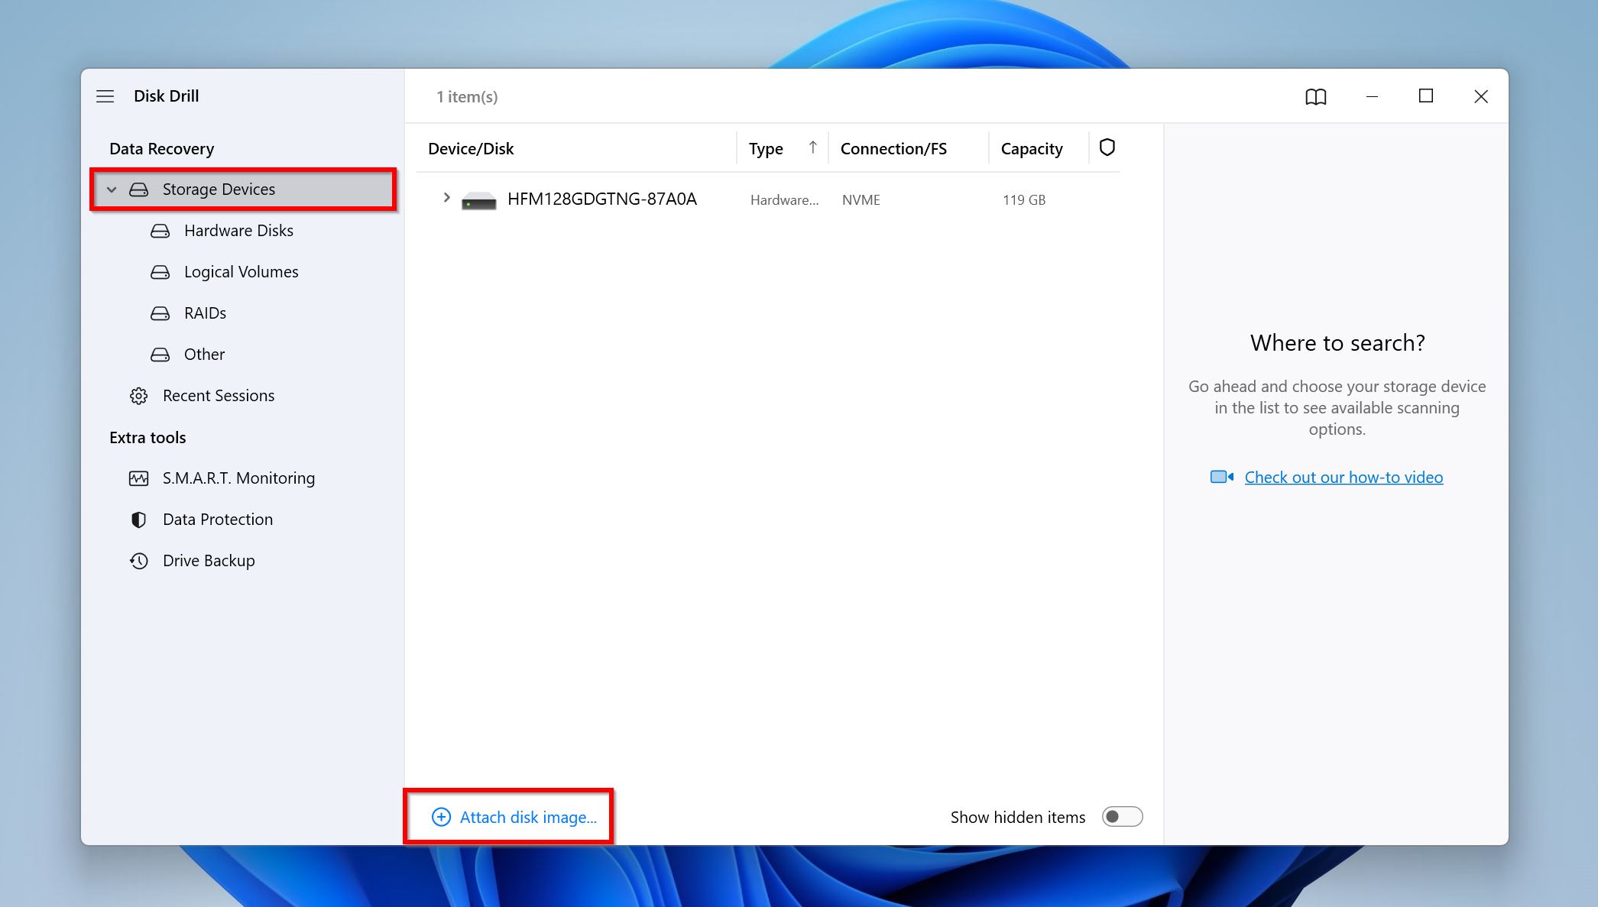This screenshot has width=1598, height=907.
Task: Toggle the Show hidden items switch
Action: point(1122,817)
